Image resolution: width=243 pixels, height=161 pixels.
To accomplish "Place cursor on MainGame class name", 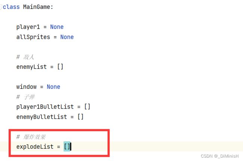I will [x=37, y=7].
